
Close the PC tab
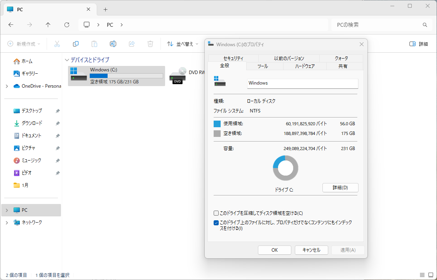coord(88,9)
